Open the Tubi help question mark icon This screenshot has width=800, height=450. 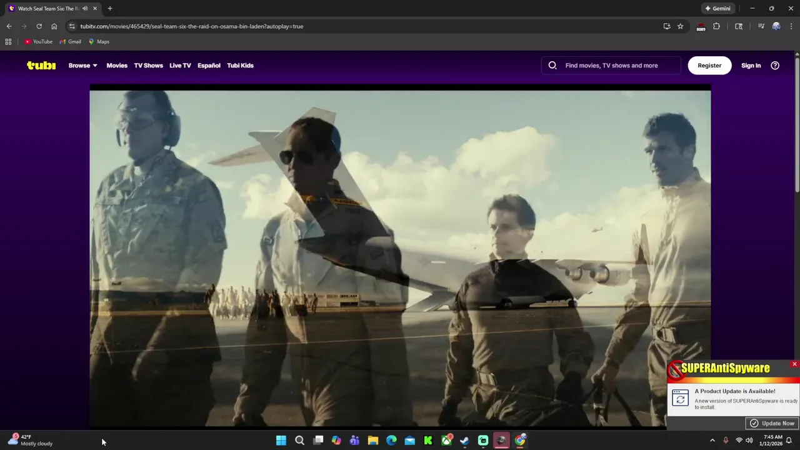coord(775,66)
